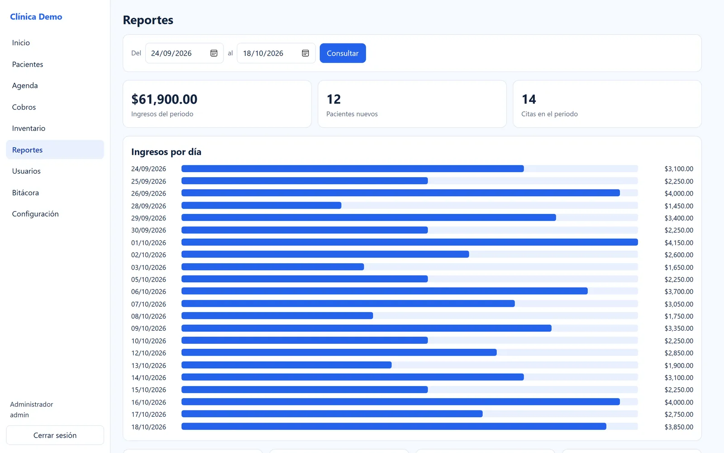Click the $2,750.00 amount

pos(679,414)
